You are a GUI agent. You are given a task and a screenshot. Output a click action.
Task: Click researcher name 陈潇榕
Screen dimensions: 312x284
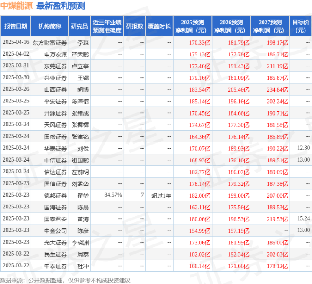pyautogui.click(x=80, y=101)
